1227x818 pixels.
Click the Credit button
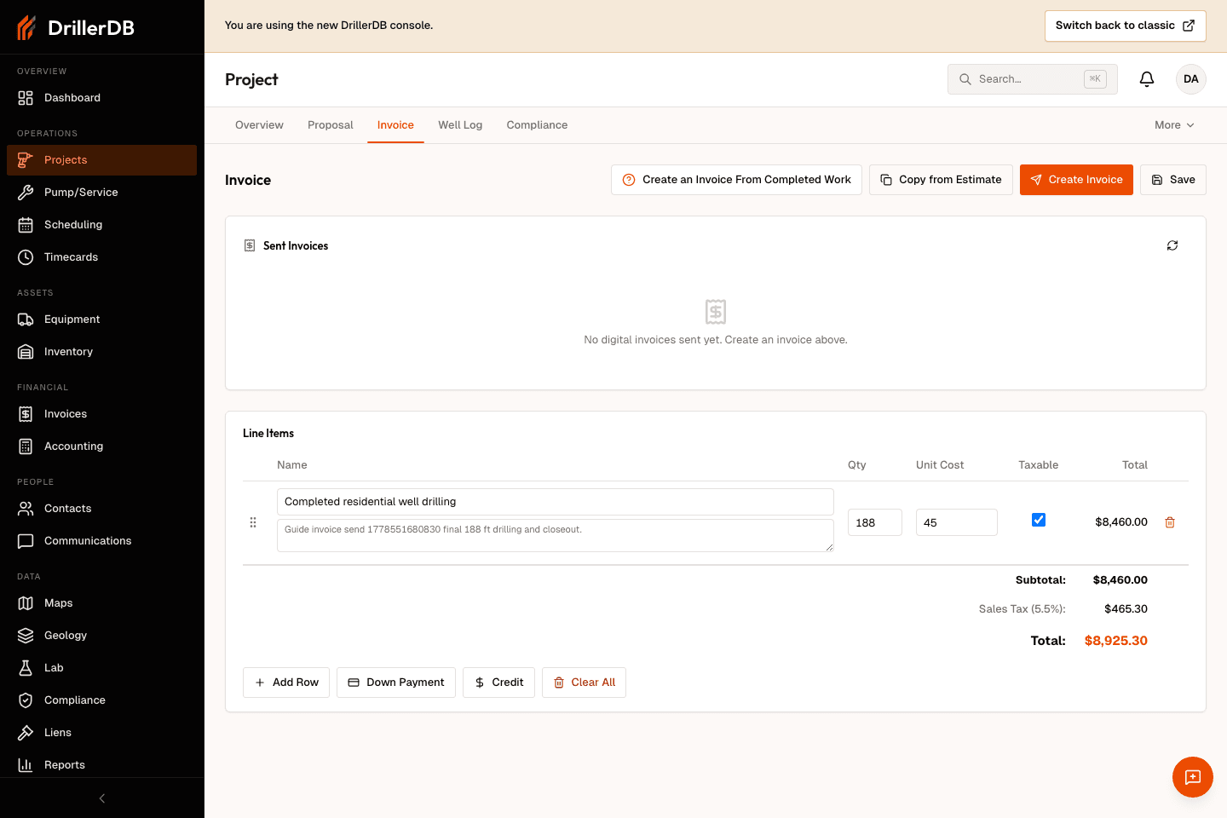pyautogui.click(x=498, y=683)
